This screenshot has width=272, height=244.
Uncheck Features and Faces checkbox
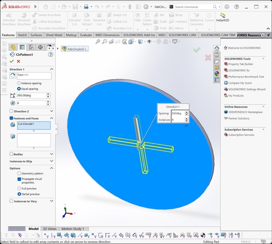click(11, 118)
